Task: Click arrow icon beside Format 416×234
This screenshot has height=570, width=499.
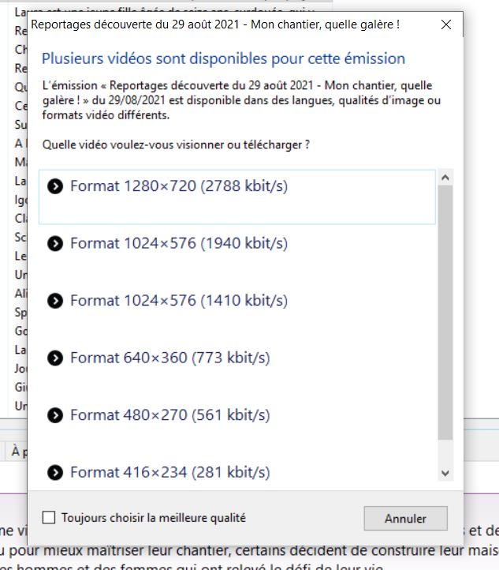Action: (x=55, y=473)
